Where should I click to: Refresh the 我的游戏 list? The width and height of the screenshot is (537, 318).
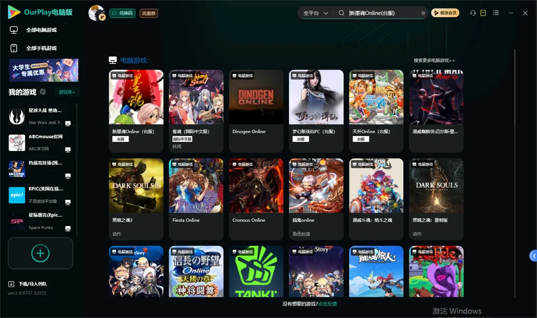point(43,92)
